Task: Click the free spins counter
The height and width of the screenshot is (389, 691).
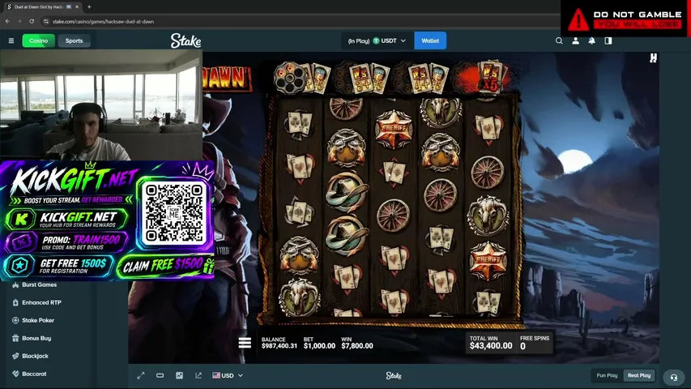Action: [534, 343]
